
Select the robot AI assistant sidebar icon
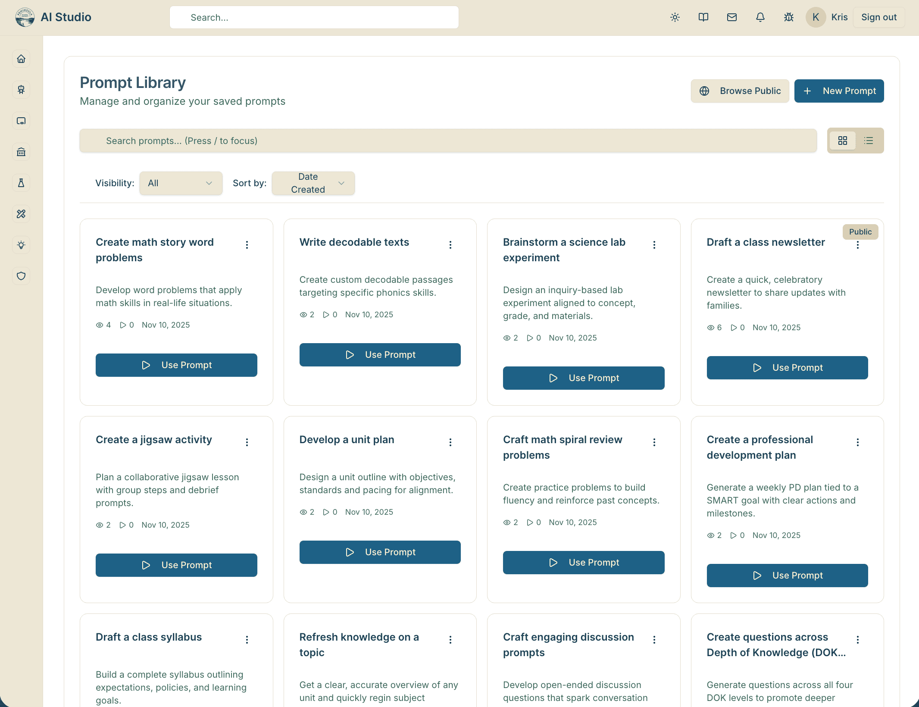[21, 90]
